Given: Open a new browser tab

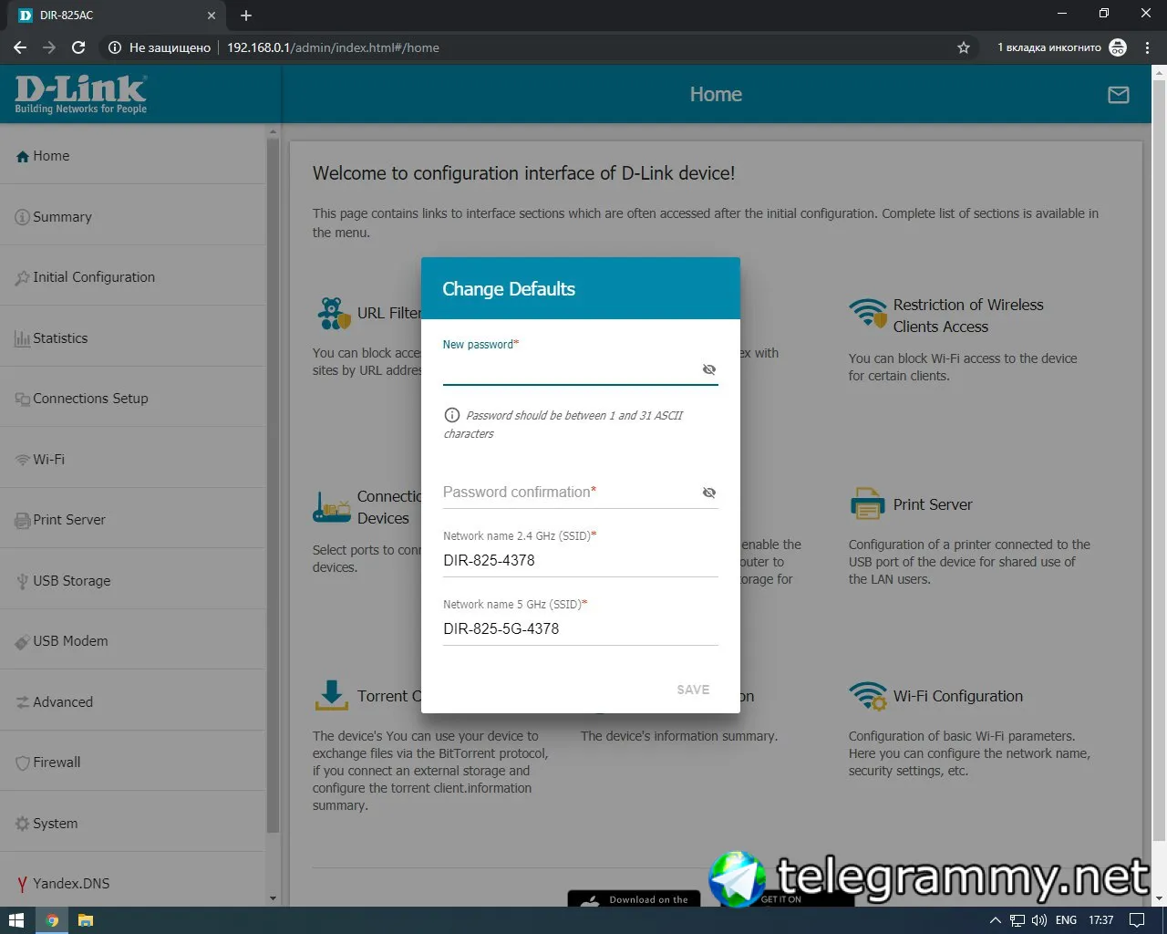Looking at the screenshot, I should (x=246, y=16).
